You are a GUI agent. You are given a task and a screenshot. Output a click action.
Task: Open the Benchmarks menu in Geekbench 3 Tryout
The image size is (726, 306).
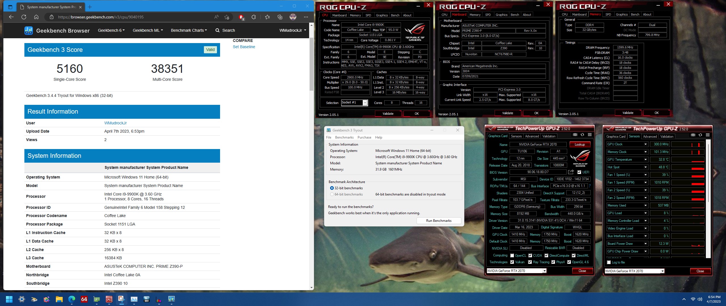pyautogui.click(x=344, y=137)
